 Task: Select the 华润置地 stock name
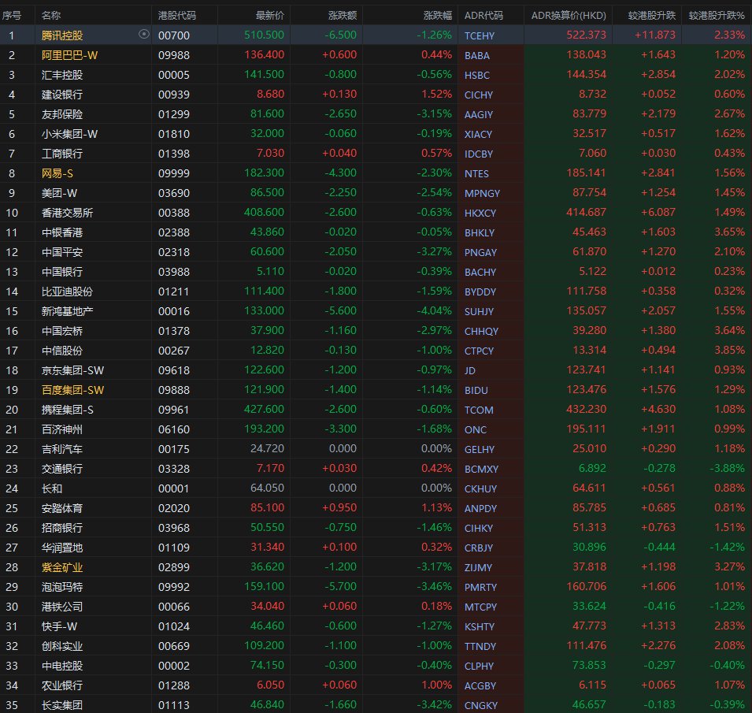(62, 547)
